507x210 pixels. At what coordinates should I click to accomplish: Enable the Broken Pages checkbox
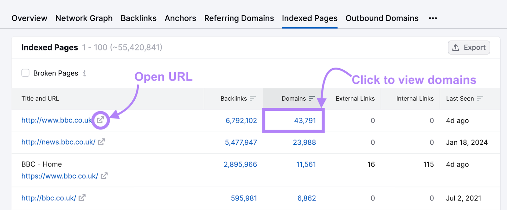(25, 73)
